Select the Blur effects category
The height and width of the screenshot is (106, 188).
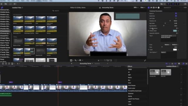click(x=129, y=80)
